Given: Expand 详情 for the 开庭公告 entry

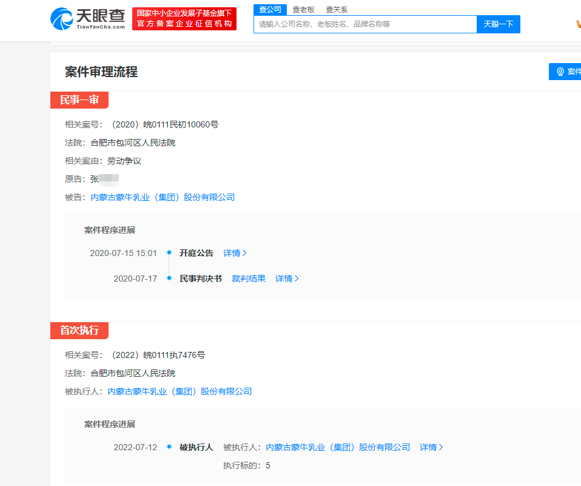Looking at the screenshot, I should [235, 253].
